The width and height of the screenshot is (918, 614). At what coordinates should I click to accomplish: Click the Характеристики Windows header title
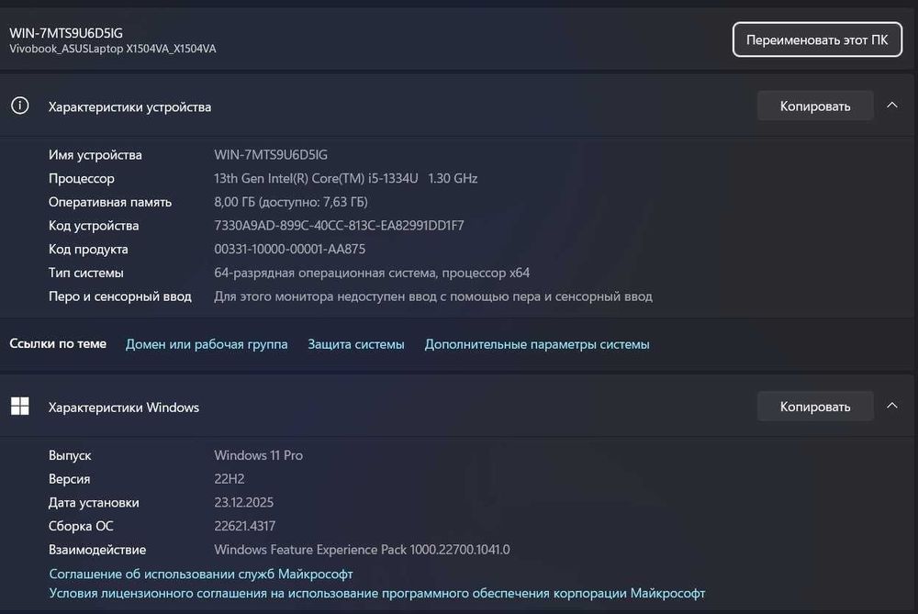click(124, 407)
